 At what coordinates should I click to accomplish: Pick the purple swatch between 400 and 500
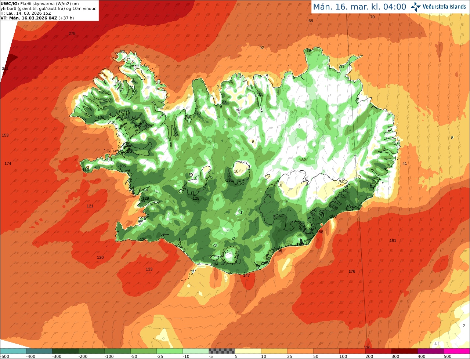(x=430, y=351)
